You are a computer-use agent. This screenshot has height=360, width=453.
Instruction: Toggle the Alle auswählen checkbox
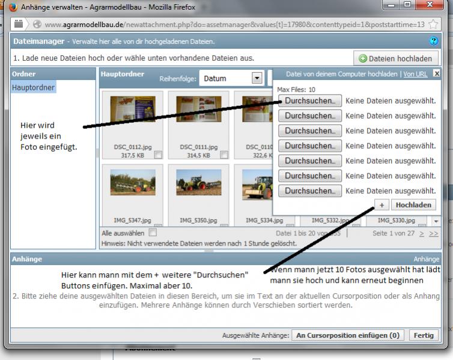coord(153,232)
